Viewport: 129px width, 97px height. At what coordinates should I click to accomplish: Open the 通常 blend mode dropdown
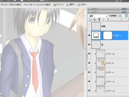pos(98,16)
